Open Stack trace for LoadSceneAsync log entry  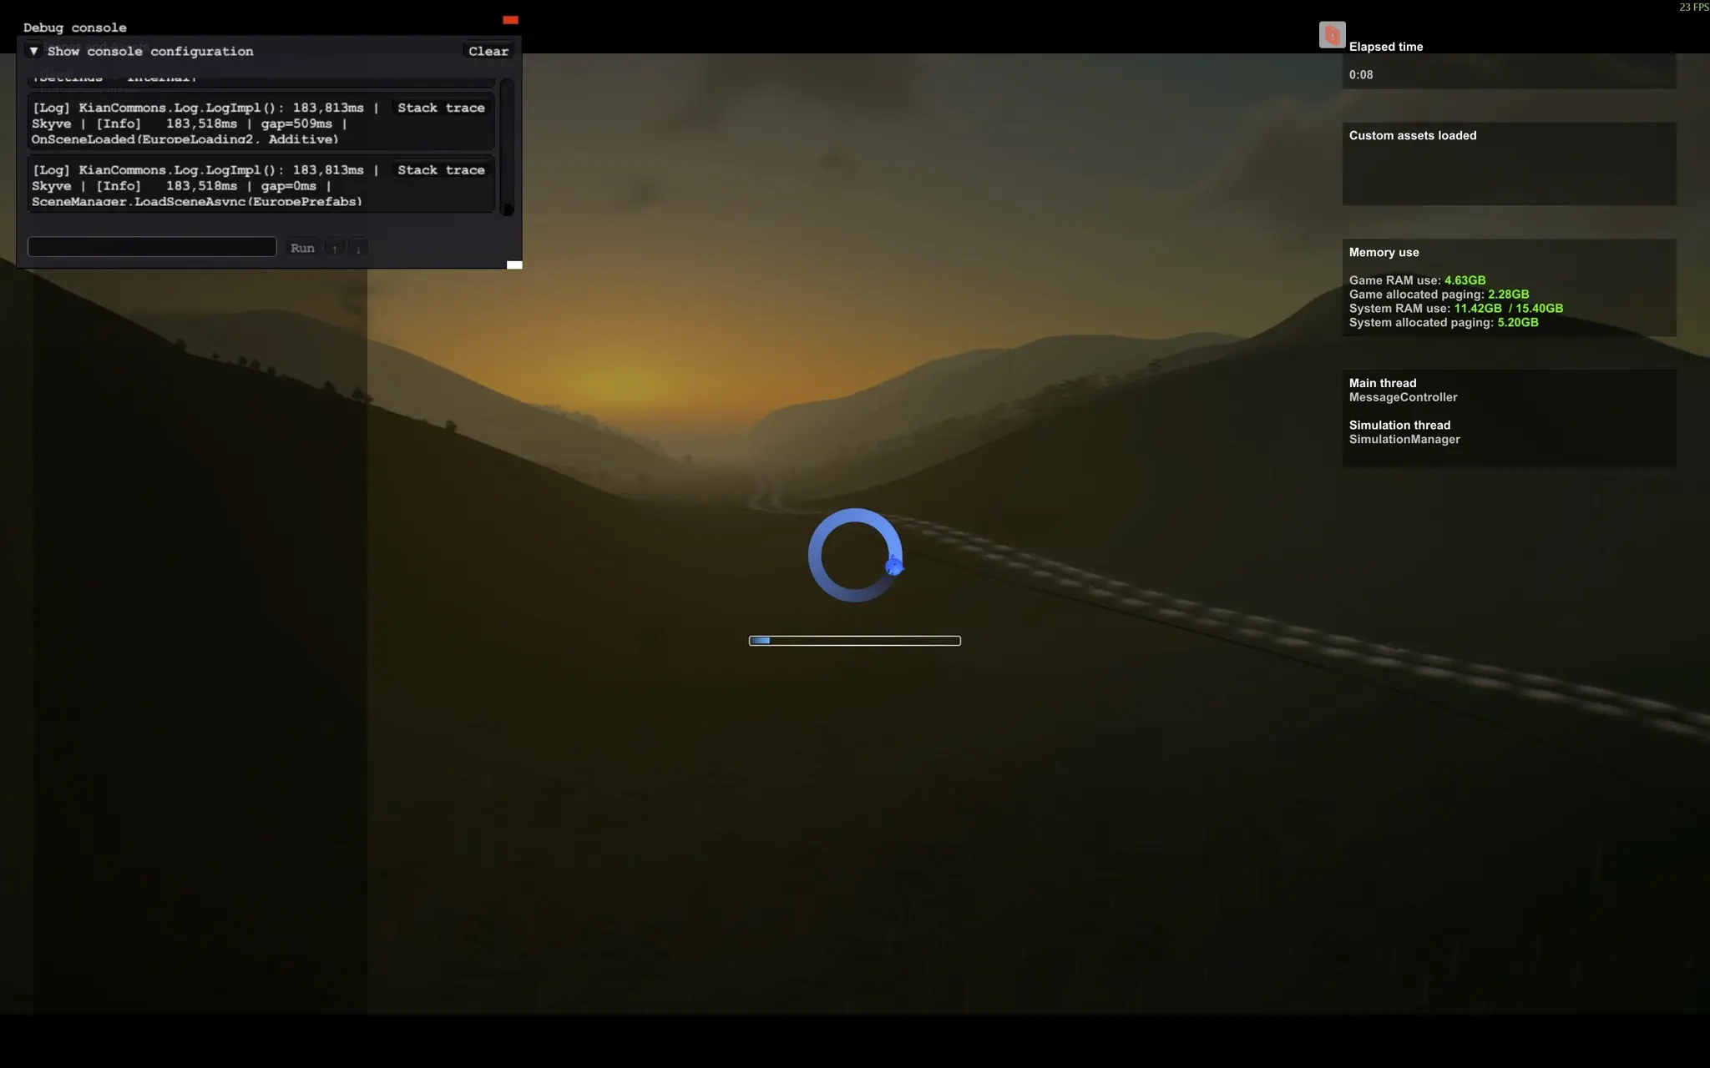tap(441, 170)
